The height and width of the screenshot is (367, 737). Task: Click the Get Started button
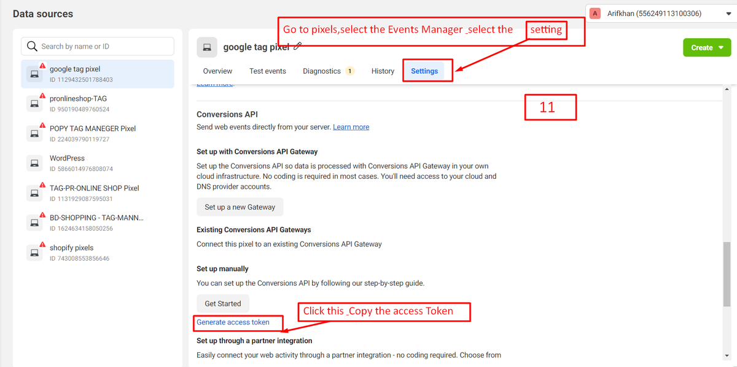coord(223,304)
